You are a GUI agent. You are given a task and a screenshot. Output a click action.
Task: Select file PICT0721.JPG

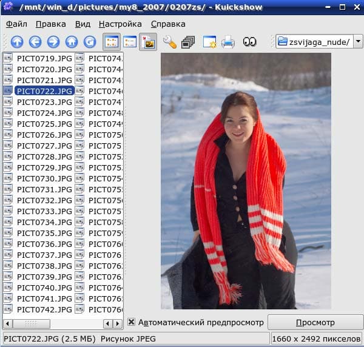tap(44, 80)
